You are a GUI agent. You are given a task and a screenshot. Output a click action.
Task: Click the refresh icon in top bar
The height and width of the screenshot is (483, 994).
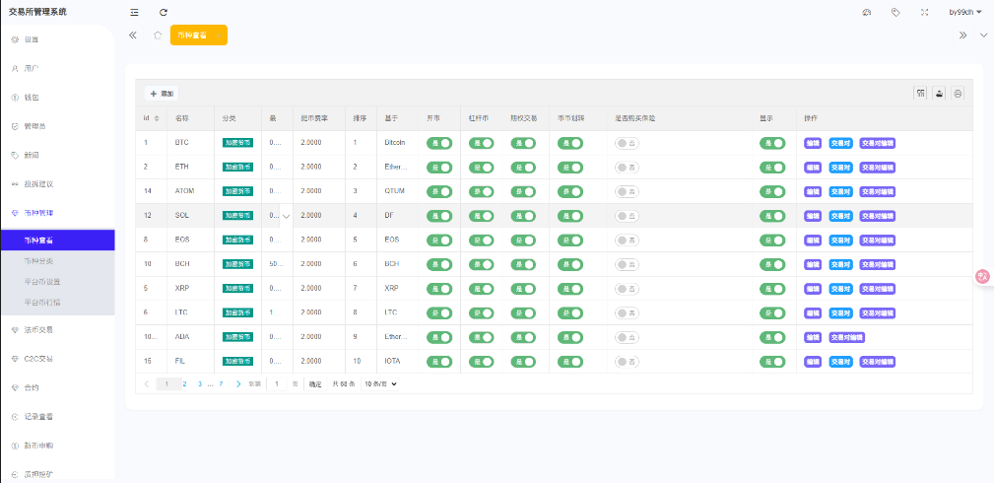(x=164, y=12)
